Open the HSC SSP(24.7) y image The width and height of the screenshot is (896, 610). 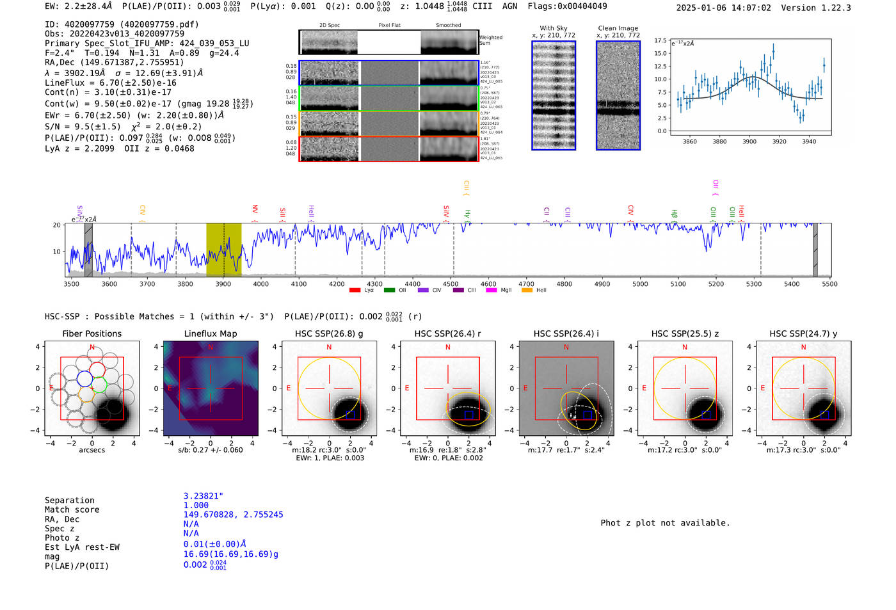[803, 389]
